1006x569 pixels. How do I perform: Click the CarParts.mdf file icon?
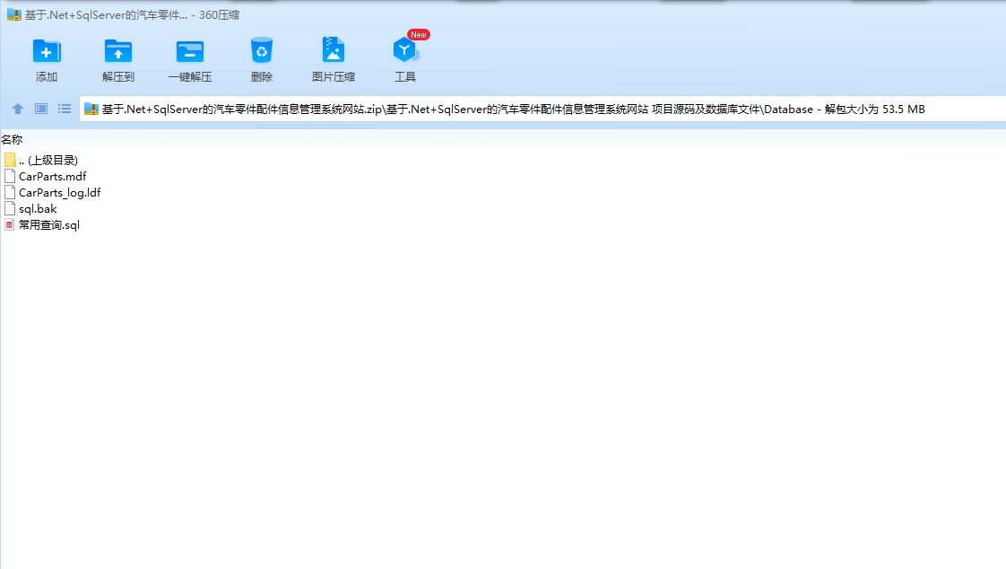point(10,176)
